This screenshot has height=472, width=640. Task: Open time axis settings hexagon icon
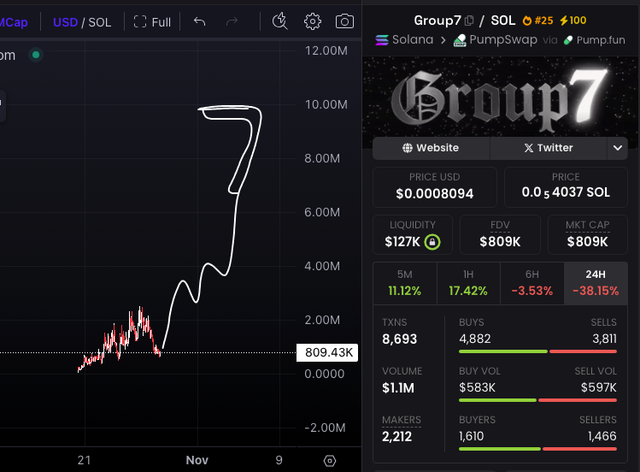click(330, 461)
